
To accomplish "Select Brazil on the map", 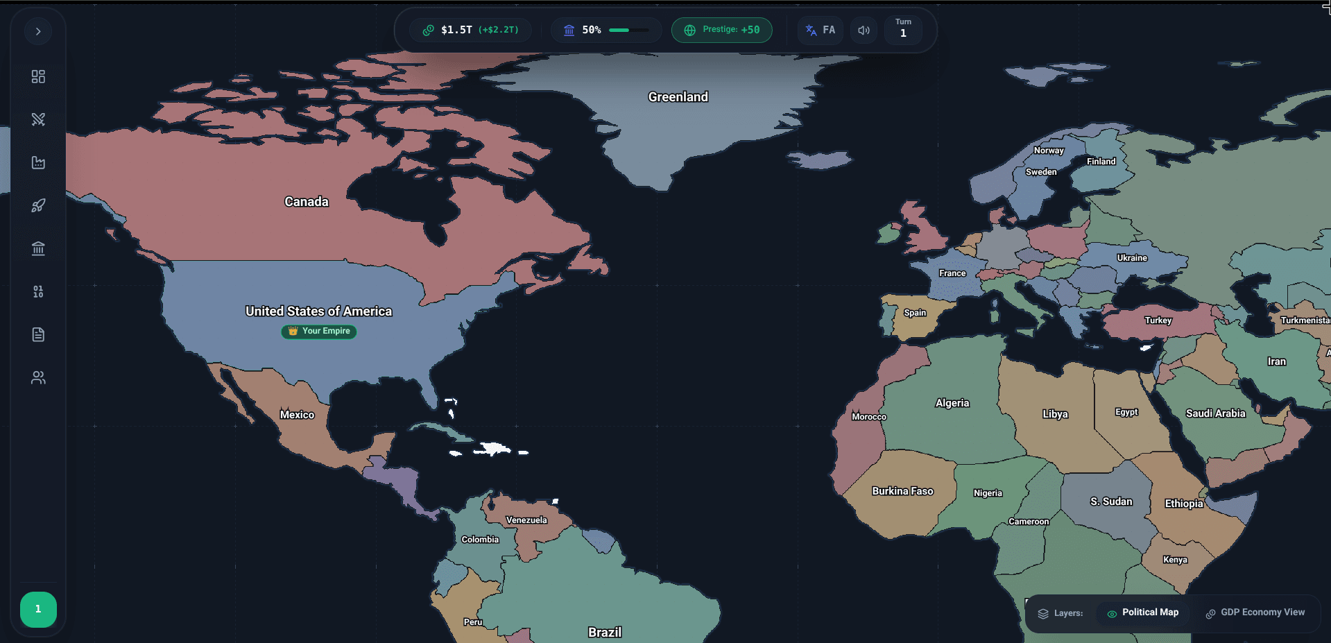I will 605,632.
